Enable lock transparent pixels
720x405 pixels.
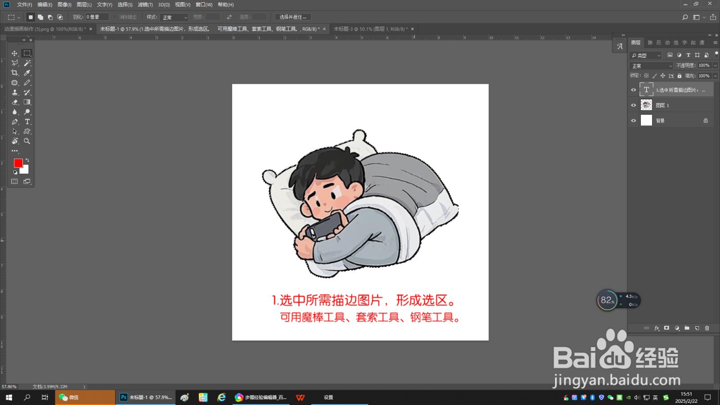point(647,76)
